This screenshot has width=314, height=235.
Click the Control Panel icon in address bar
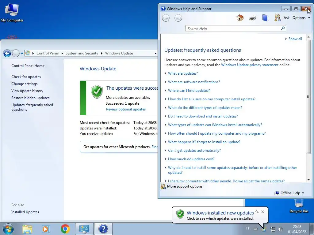coord(28,53)
